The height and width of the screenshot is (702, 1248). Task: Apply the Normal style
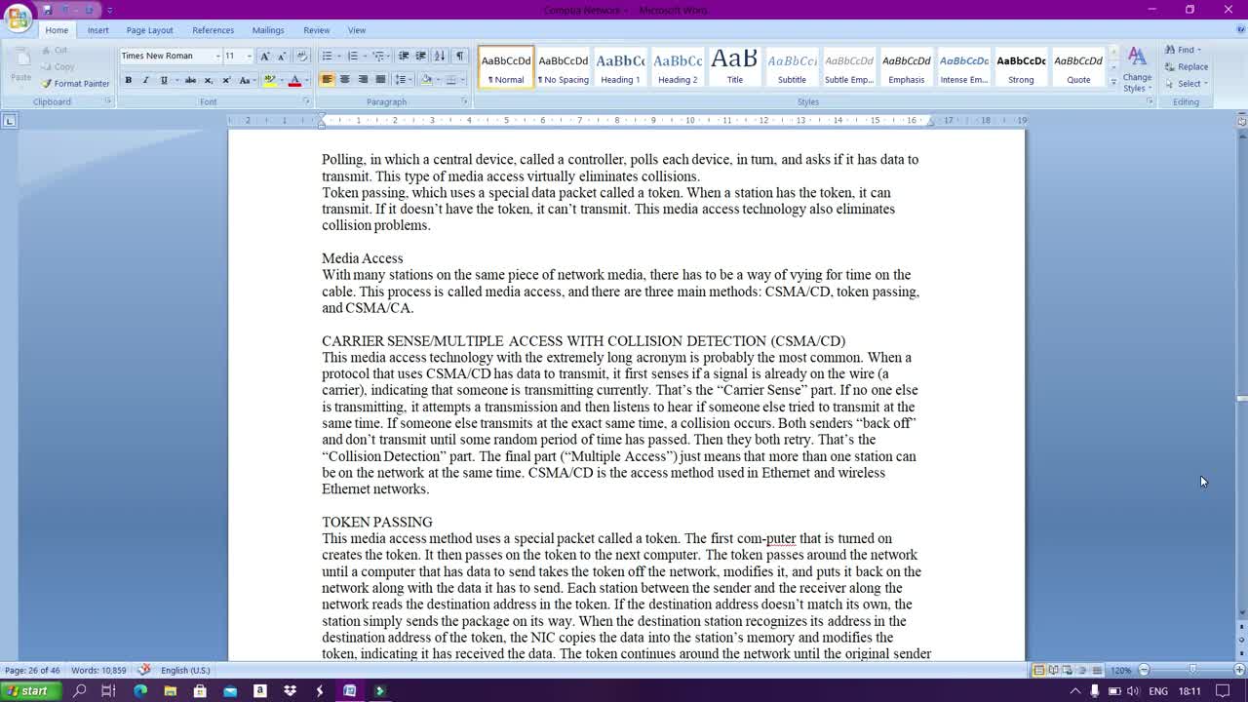click(x=506, y=66)
